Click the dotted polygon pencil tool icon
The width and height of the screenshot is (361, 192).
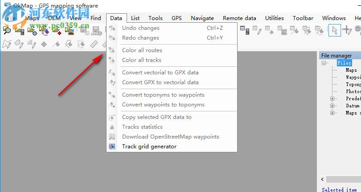(32, 44)
